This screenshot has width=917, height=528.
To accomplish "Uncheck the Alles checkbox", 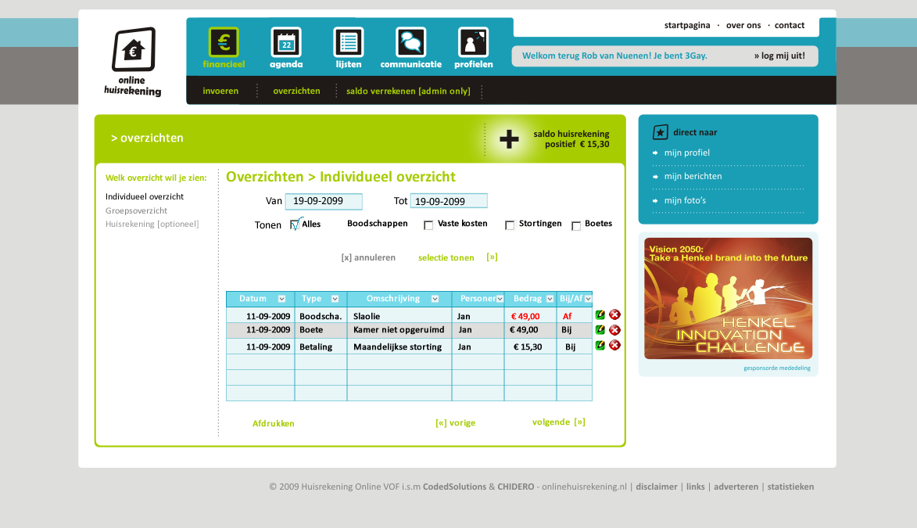I will pos(295,225).
